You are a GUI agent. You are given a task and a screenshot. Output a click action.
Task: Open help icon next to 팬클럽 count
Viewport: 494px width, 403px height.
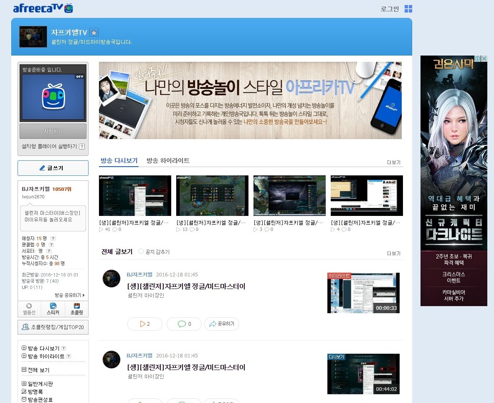pos(51,245)
